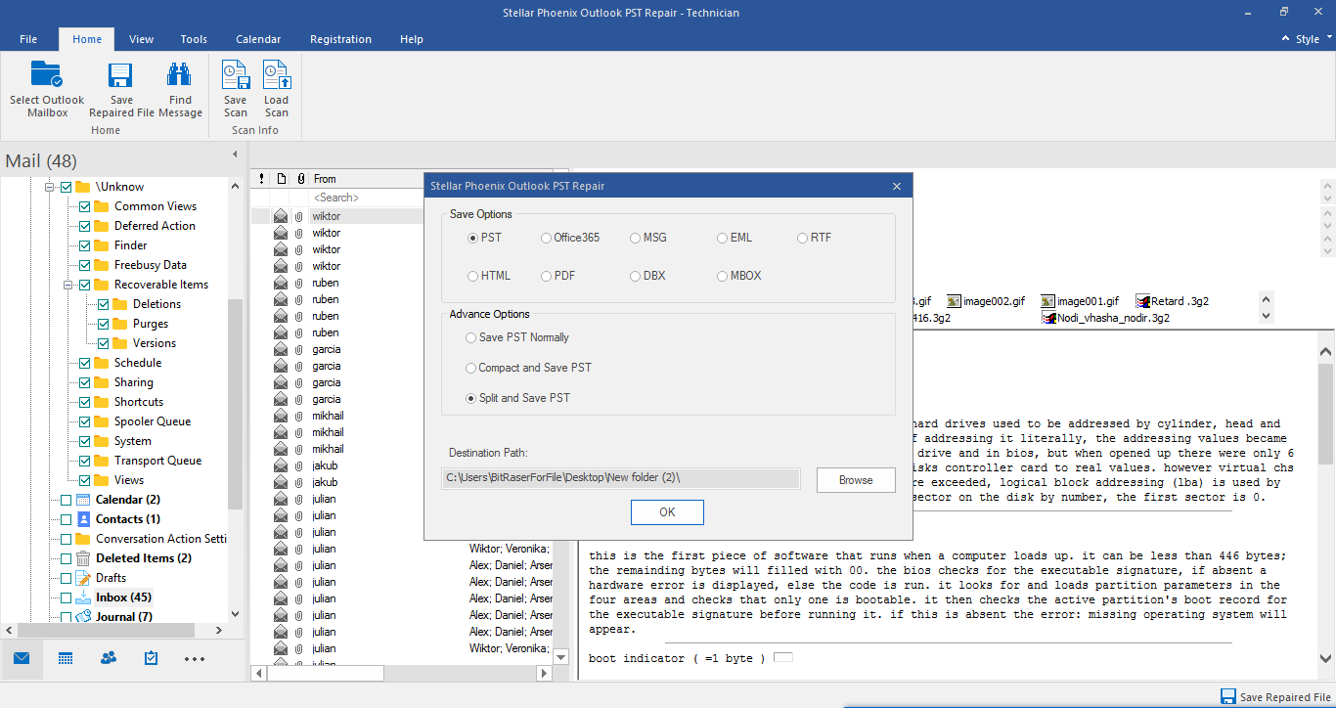Select DBX save format

click(647, 276)
